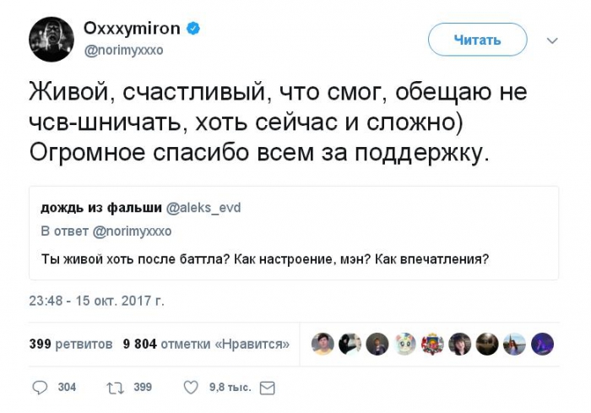The image size is (591, 413).
Task: View the 9 804 отметки «Нравится» list
Action: [206, 344]
